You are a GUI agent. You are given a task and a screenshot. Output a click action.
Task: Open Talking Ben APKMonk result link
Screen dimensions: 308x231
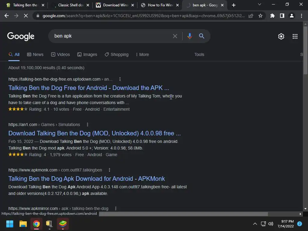87,179
